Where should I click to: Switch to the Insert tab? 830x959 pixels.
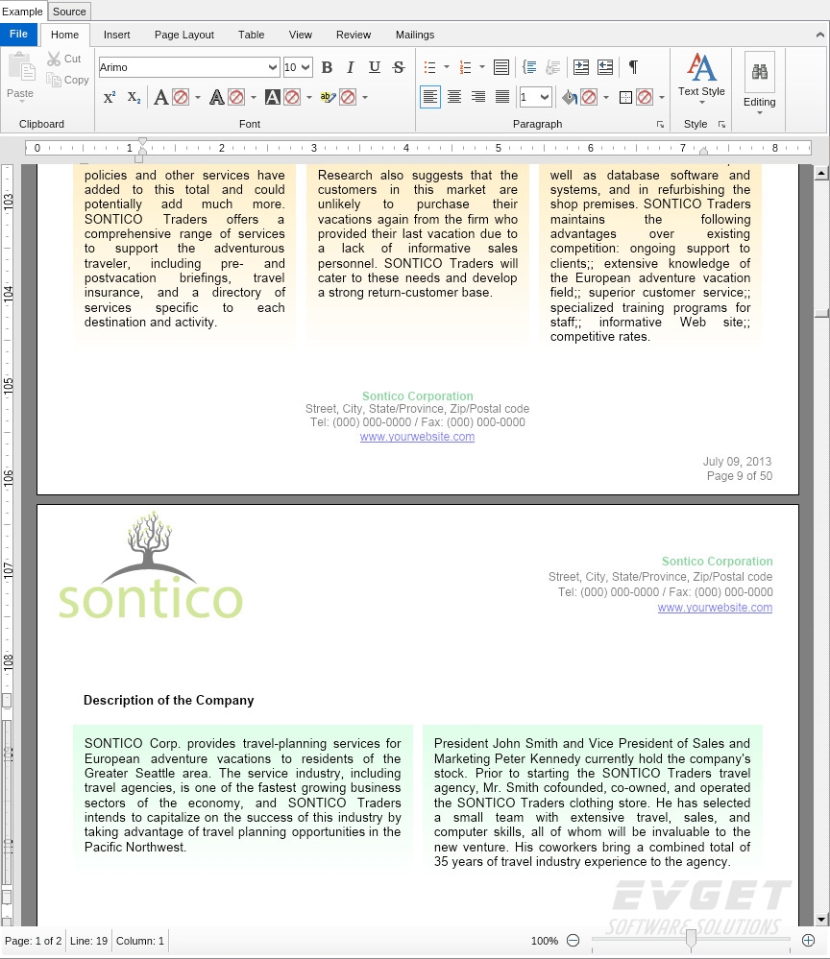[116, 35]
